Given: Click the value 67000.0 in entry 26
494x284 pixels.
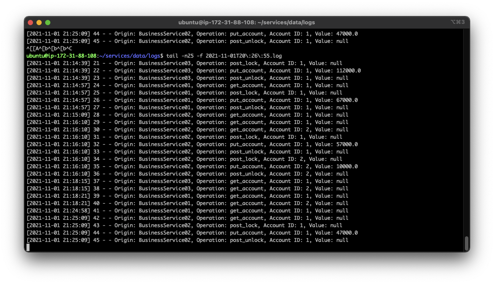Looking at the screenshot, I should (347, 100).
